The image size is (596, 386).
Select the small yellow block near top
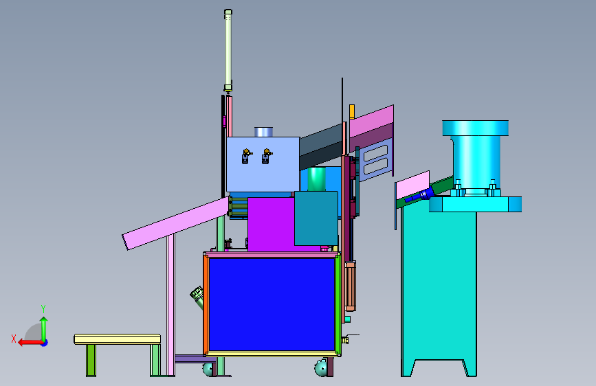352,111
